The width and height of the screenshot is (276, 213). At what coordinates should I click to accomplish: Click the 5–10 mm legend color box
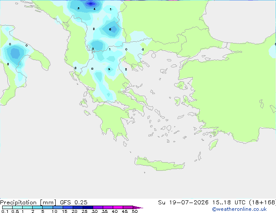[48, 207]
